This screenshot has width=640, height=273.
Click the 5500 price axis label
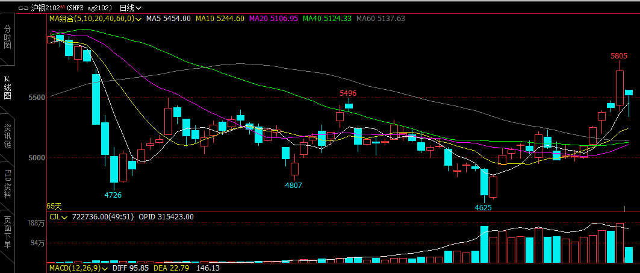37,97
